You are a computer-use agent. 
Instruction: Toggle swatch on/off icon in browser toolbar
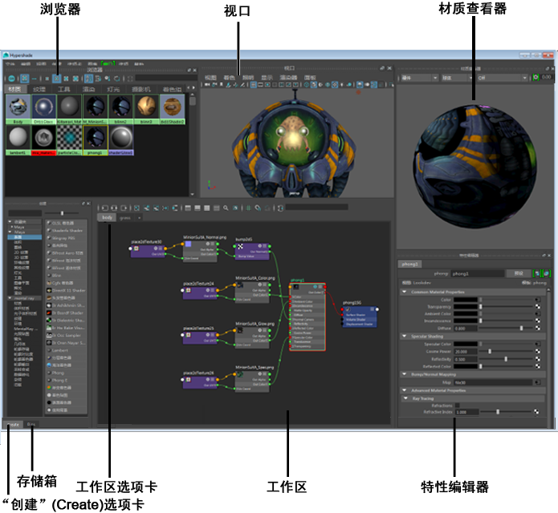(11, 79)
